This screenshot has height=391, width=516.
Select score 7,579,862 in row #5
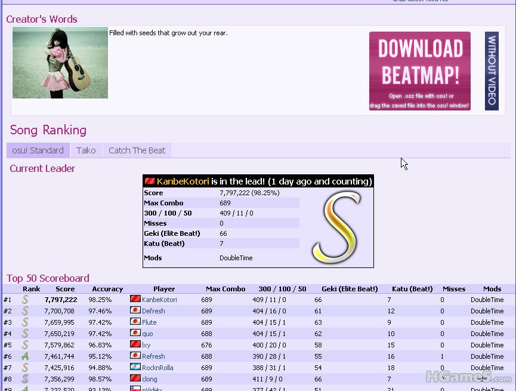pyautogui.click(x=59, y=345)
